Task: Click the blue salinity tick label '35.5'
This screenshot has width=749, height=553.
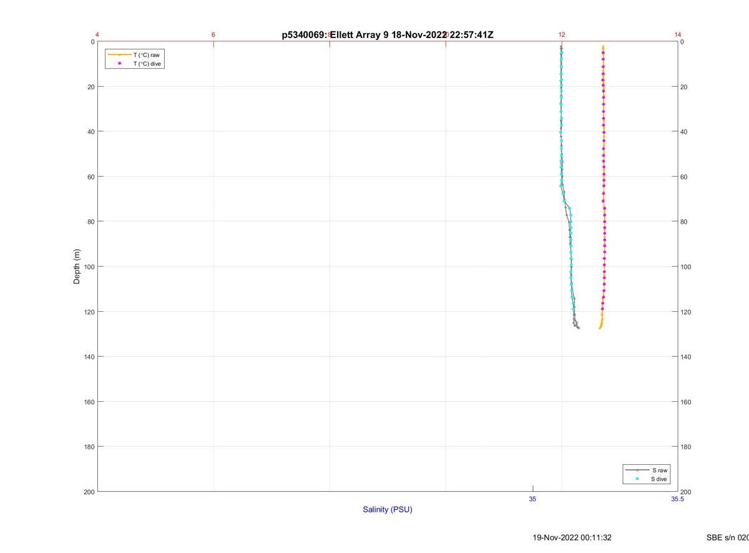Action: click(677, 499)
